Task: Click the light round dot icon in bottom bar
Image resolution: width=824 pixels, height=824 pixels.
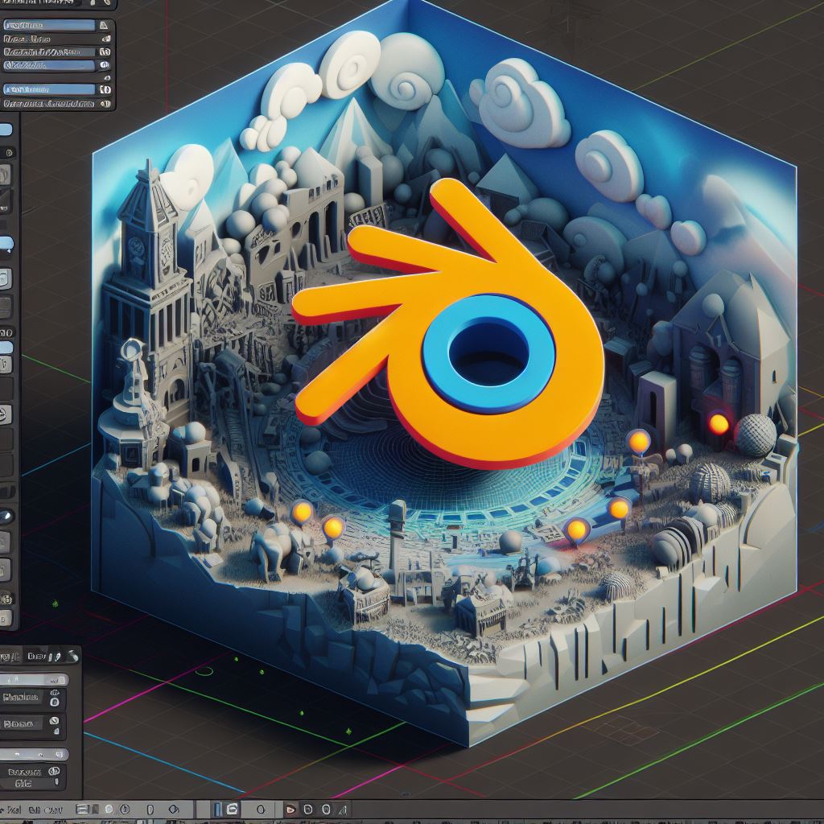Action: click(109, 809)
